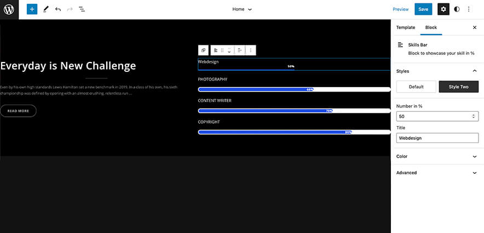Open the block inserter plus button

coord(32,9)
